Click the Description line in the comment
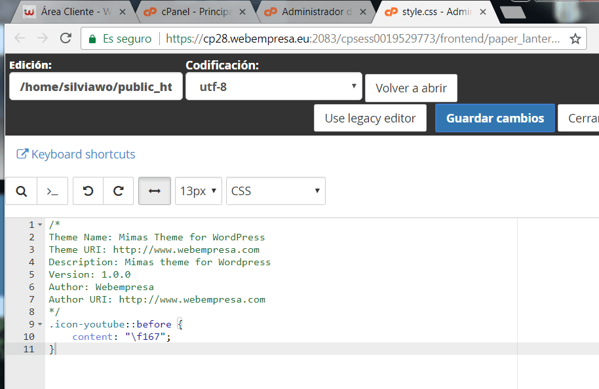Image resolution: width=599 pixels, height=389 pixels. [x=160, y=262]
